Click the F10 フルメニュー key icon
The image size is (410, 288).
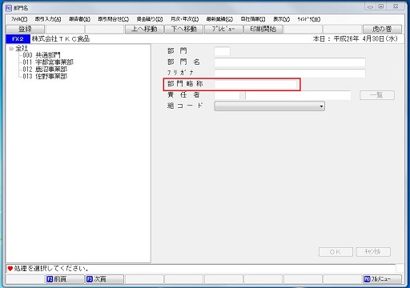click(367, 279)
